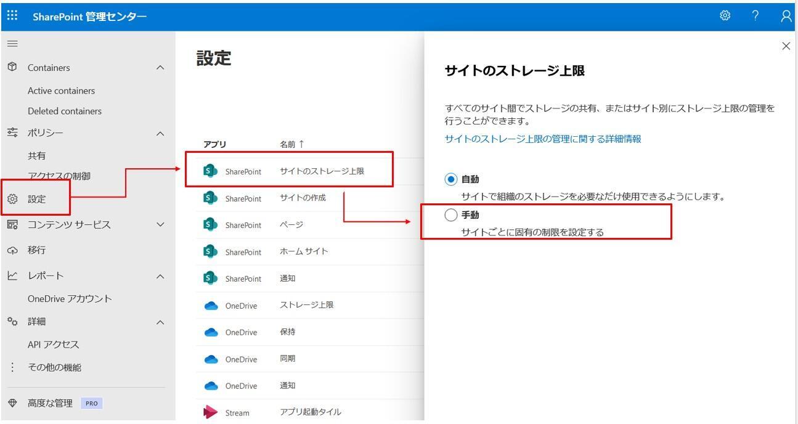The width and height of the screenshot is (798, 424).
Task: Open 高度な管理 in the sidebar
Action: coord(50,403)
